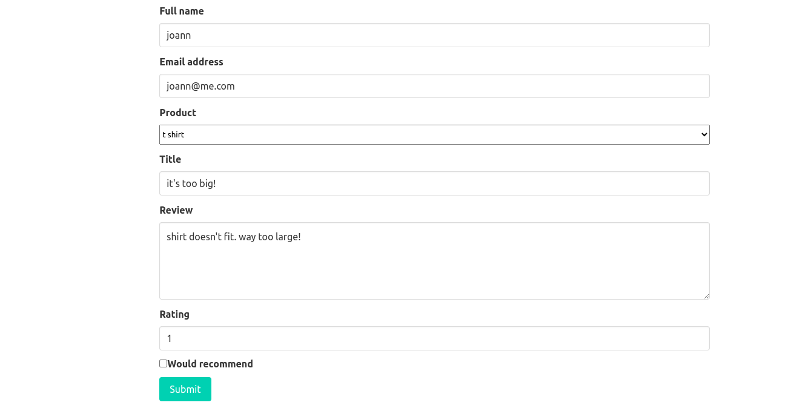The height and width of the screenshot is (414, 791).
Task: Click the Full name input field
Action: click(434, 35)
